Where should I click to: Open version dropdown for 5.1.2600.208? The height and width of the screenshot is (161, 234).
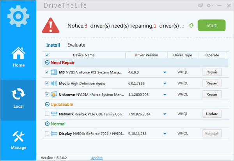(165, 94)
